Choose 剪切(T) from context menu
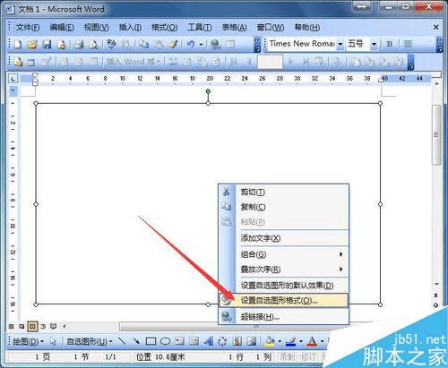The height and width of the screenshot is (368, 448). (284, 192)
